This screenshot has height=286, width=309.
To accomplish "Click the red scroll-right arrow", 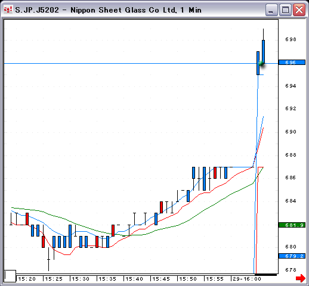I will pyautogui.click(x=301, y=278).
